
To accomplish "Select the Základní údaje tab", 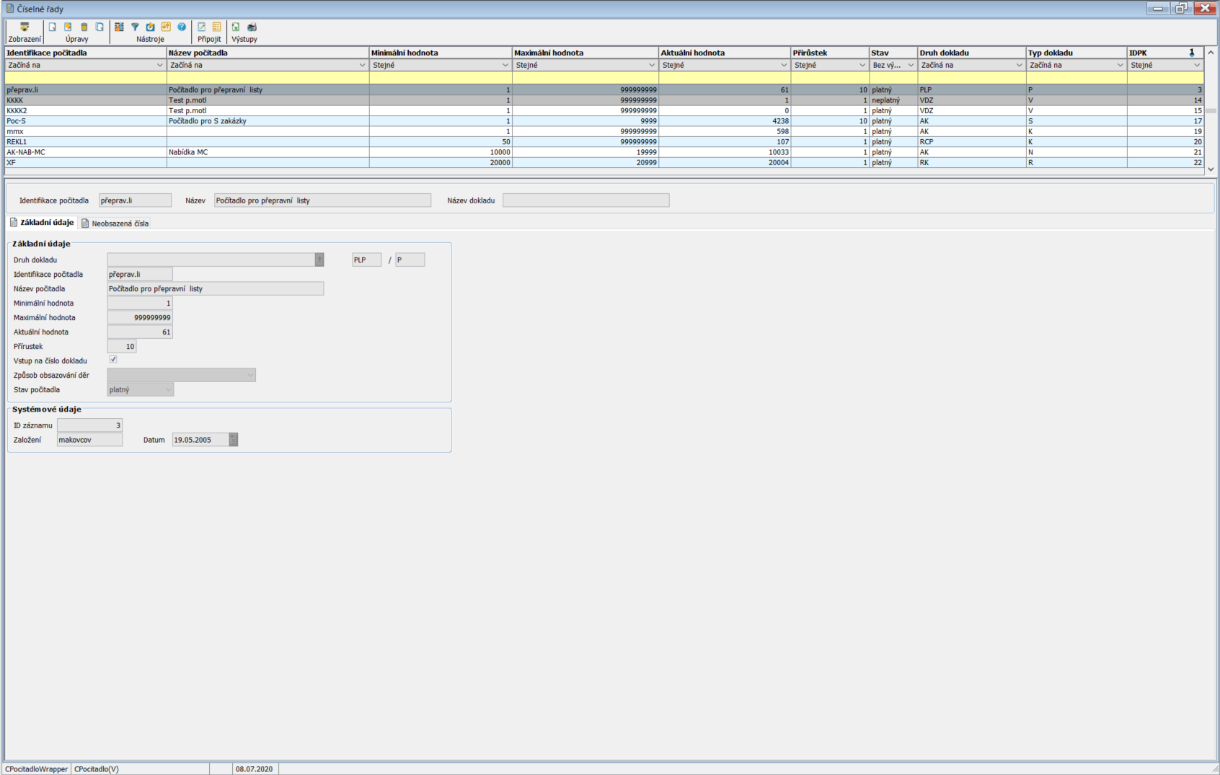I will pos(43,223).
